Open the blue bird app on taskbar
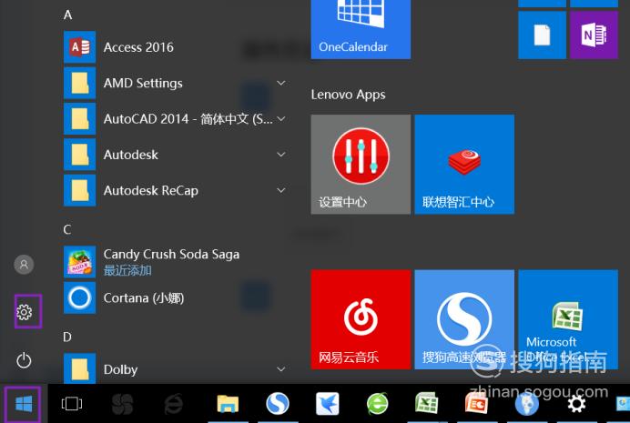 point(328,404)
